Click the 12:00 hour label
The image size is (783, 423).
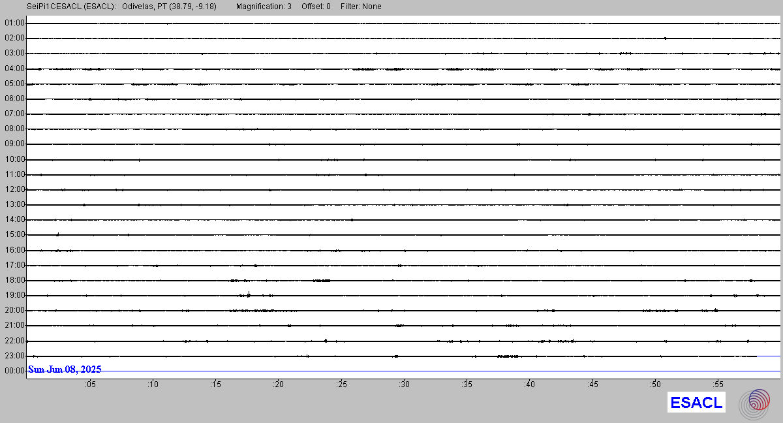14,189
